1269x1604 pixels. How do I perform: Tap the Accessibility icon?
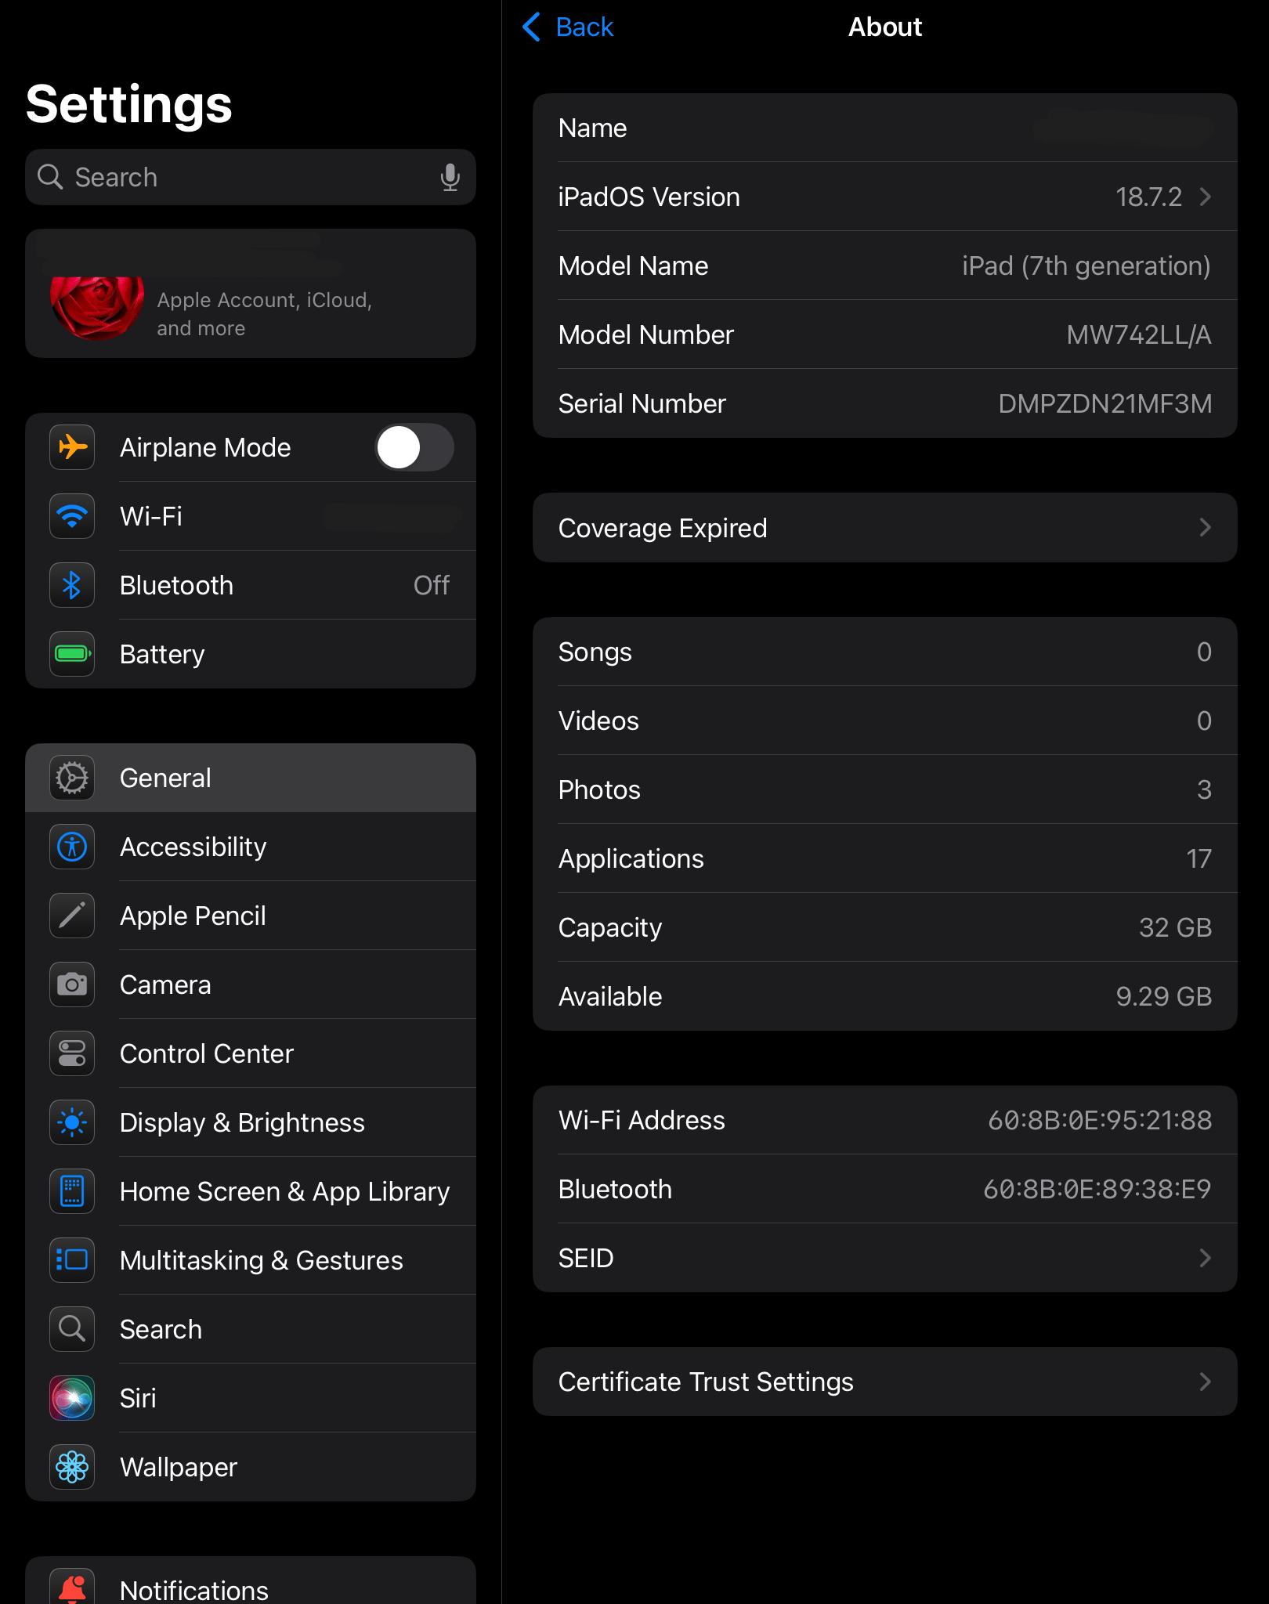tap(72, 847)
